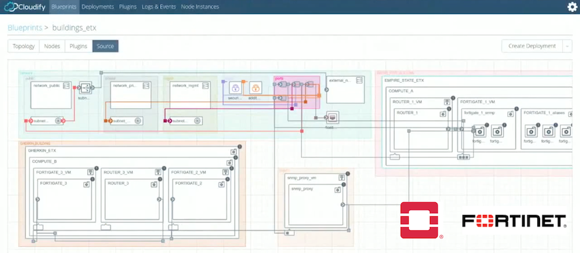Click the snmp_proxy component icon
This screenshot has height=253, width=580.
click(337, 190)
